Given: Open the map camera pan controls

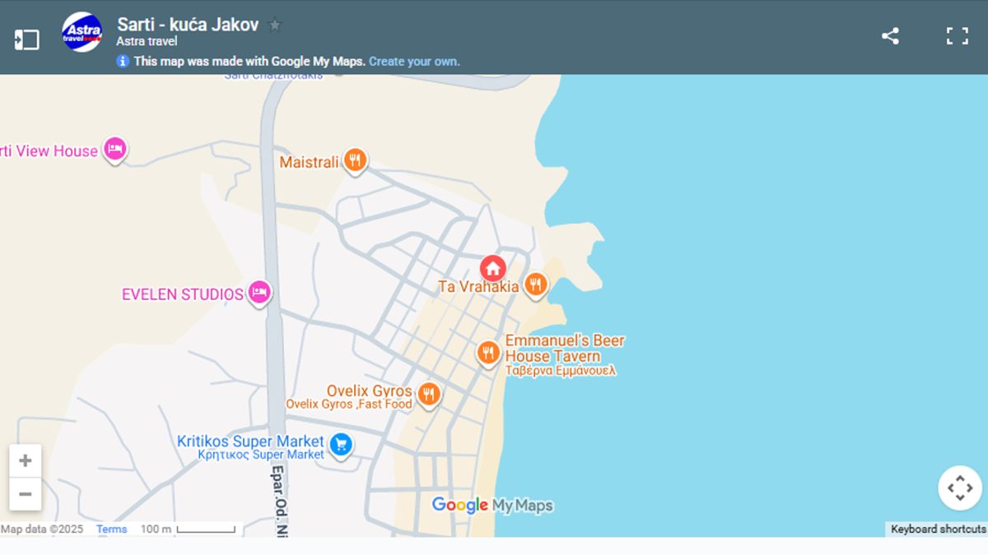Looking at the screenshot, I should [960, 488].
